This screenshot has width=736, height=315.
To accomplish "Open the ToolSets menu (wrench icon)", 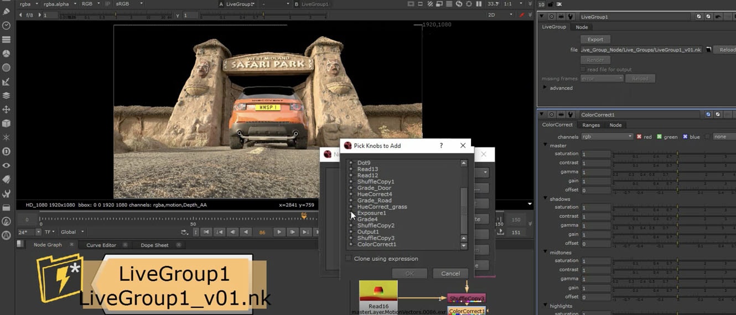I will [x=7, y=193].
